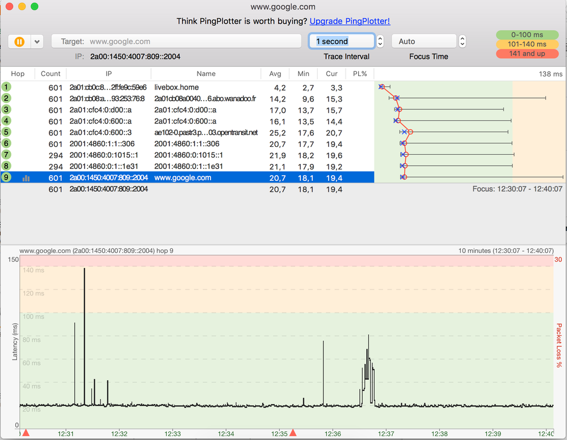
Task: Select the hop 1 green circle icon
Action: (6, 87)
